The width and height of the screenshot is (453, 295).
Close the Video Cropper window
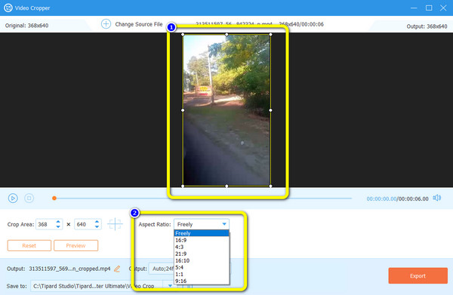click(x=443, y=8)
